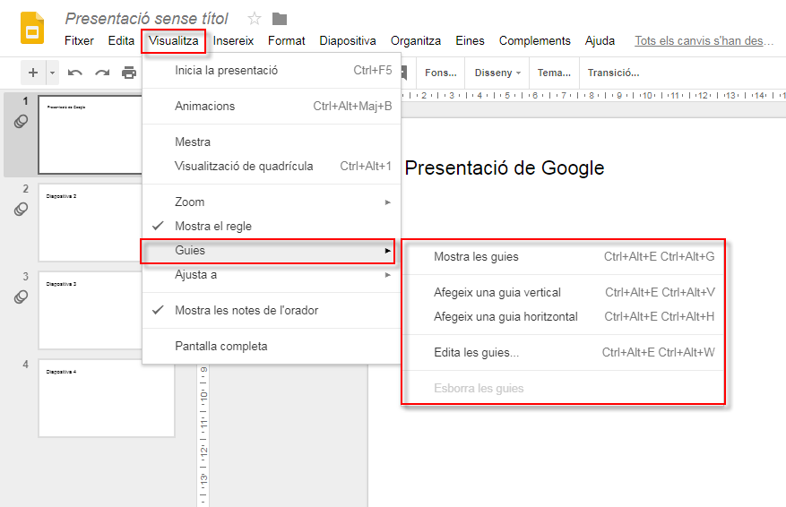Choose Inicia la presentació
The height and width of the screenshot is (507, 786).
pyautogui.click(x=272, y=71)
